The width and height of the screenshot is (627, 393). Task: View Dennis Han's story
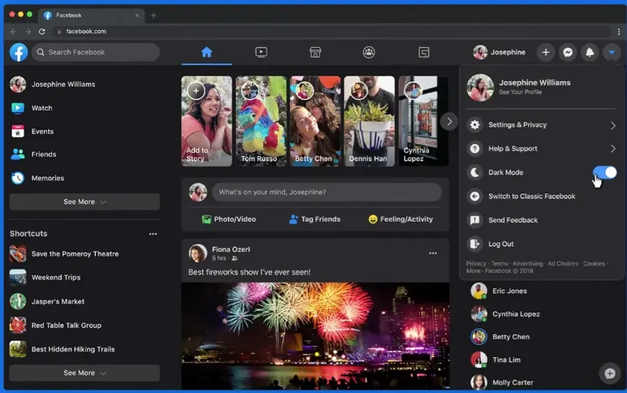tap(370, 121)
